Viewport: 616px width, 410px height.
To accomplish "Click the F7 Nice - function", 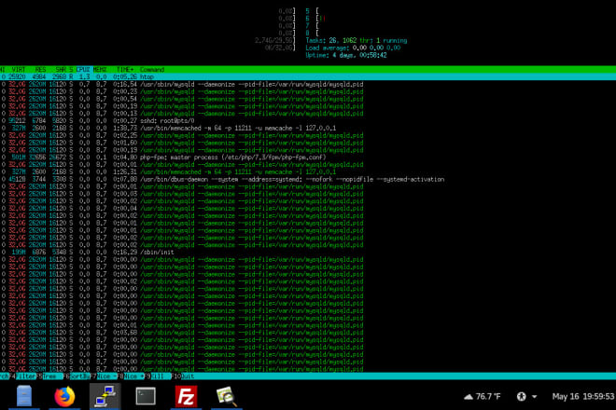I will point(103,376).
